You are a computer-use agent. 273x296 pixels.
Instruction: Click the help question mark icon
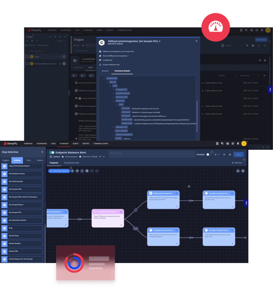coord(227,144)
